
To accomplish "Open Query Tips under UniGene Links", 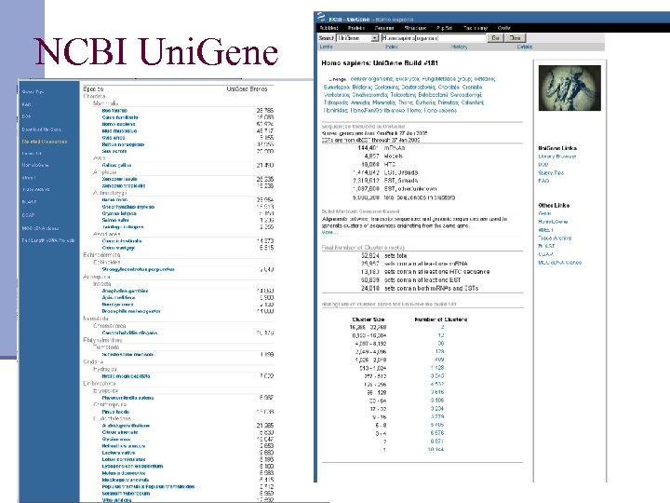I will point(551,173).
